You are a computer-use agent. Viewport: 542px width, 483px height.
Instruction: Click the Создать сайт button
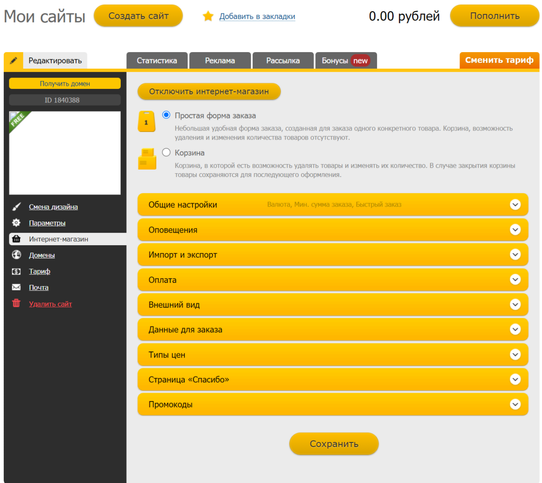point(138,16)
